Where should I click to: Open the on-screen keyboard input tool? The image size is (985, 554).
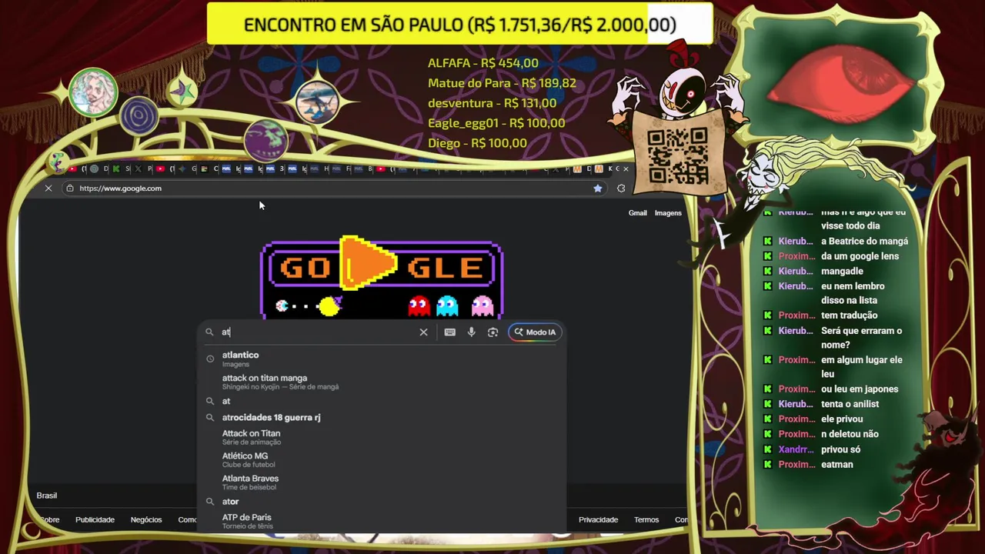click(x=450, y=332)
